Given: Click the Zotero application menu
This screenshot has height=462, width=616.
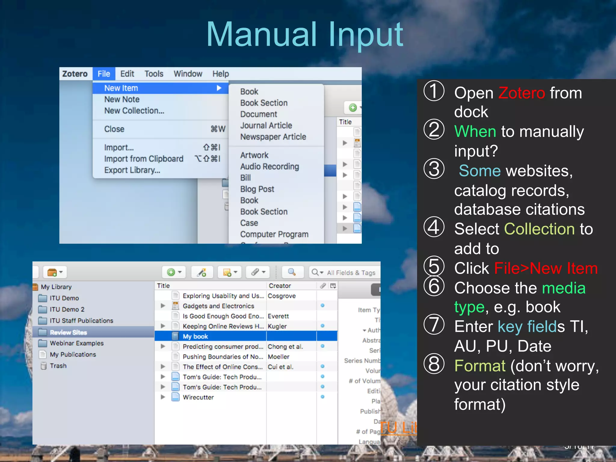Looking at the screenshot, I should tap(75, 74).
